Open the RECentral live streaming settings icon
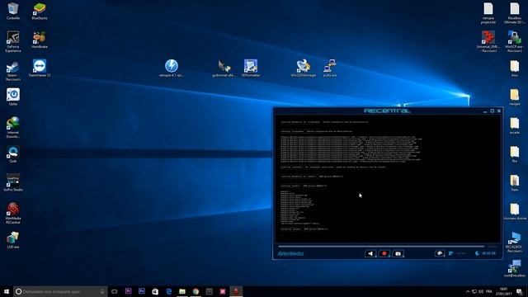528x297 pixels. pos(440,253)
